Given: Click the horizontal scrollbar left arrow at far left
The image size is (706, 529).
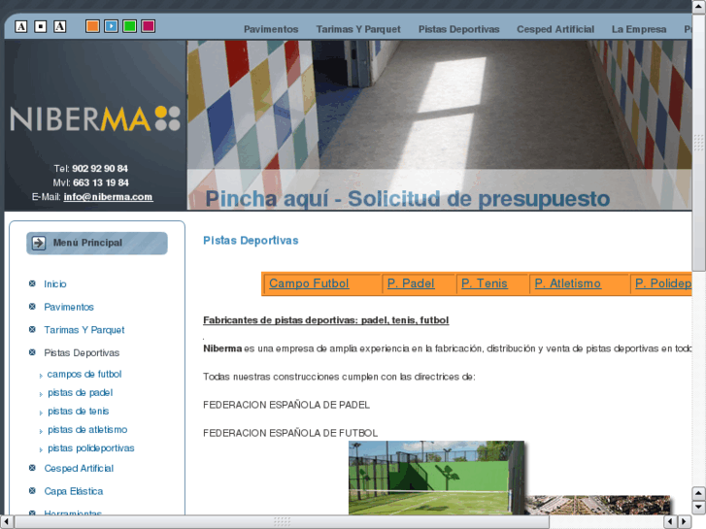Looking at the screenshot, I should coord(6,522).
